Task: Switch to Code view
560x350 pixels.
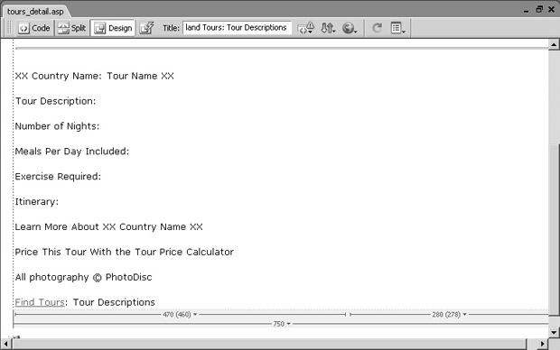Action: [x=34, y=28]
